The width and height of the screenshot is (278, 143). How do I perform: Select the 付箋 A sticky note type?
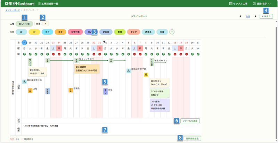[x=46, y=24]
